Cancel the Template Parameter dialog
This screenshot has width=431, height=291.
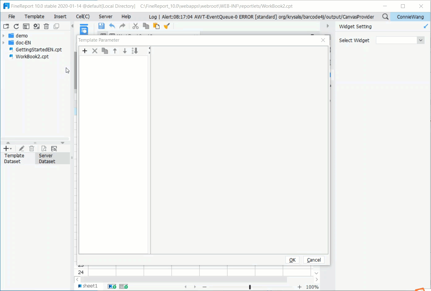pyautogui.click(x=314, y=260)
